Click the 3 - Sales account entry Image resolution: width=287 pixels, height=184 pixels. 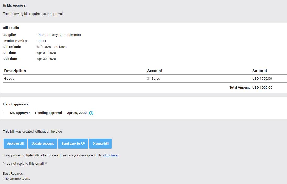click(x=153, y=78)
